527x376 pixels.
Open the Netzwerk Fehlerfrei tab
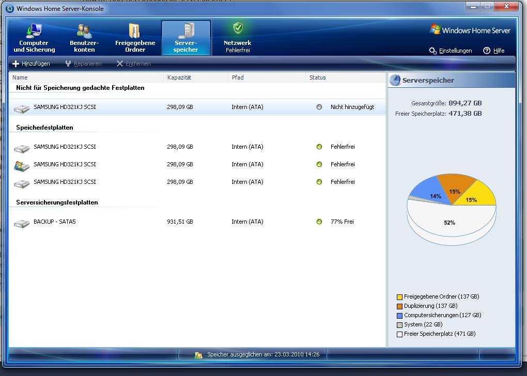coord(238,38)
